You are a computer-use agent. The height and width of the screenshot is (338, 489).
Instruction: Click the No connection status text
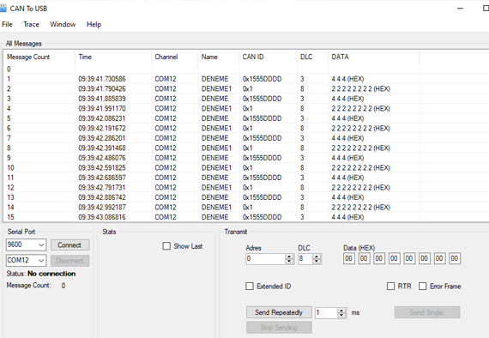[x=51, y=274]
